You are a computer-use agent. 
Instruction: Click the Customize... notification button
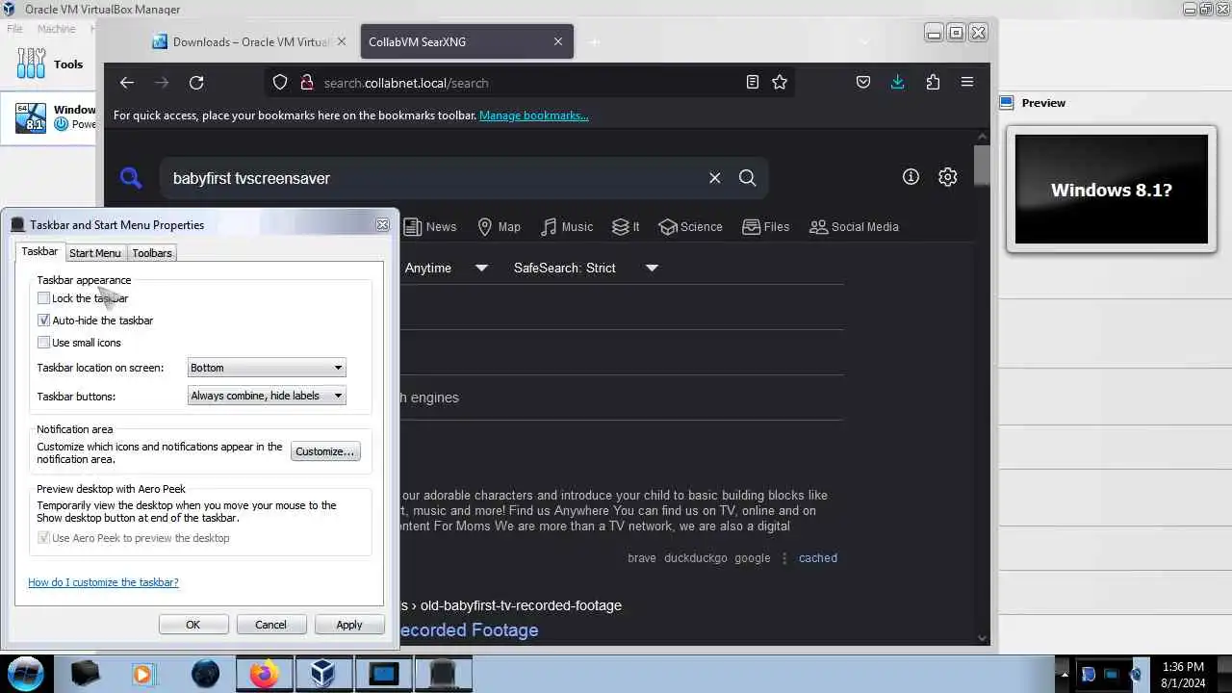coord(325,451)
